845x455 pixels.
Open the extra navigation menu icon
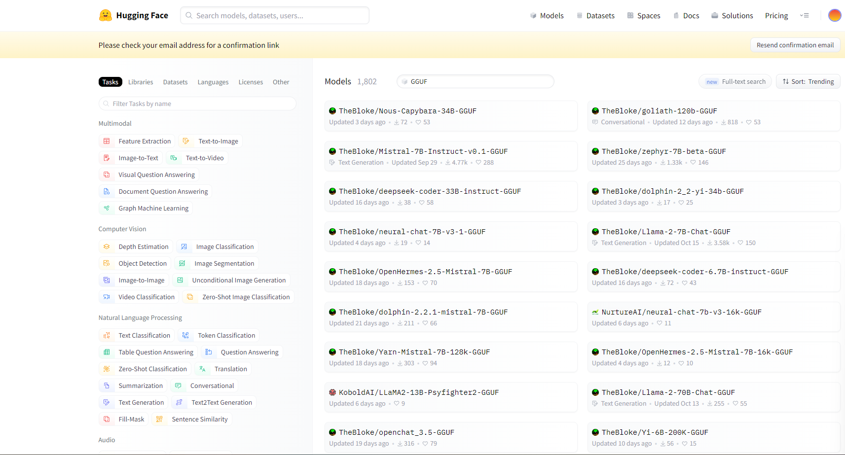[805, 15]
